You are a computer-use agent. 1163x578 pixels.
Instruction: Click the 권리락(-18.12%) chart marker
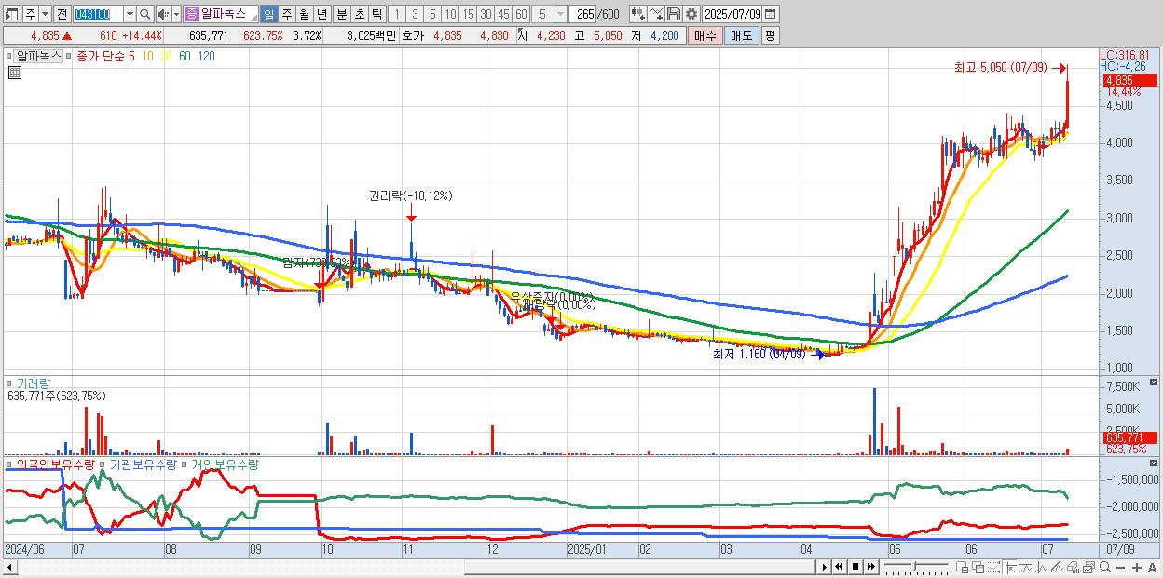(x=410, y=195)
